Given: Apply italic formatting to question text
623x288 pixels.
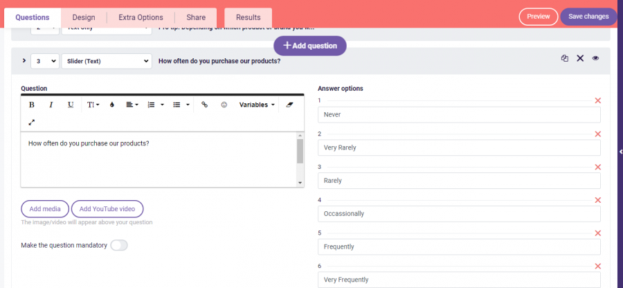Looking at the screenshot, I should [x=51, y=105].
